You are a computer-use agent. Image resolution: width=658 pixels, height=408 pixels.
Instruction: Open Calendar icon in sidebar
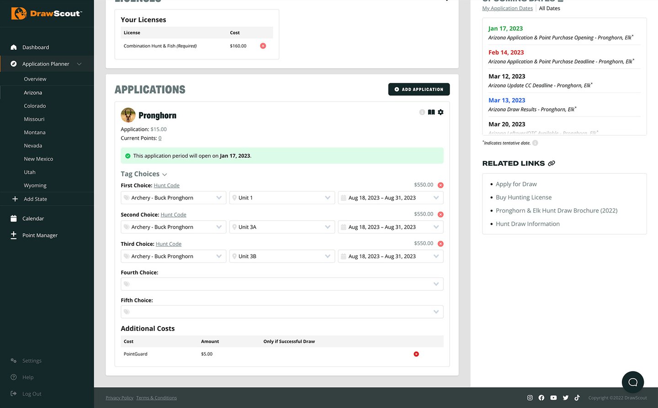pos(14,218)
